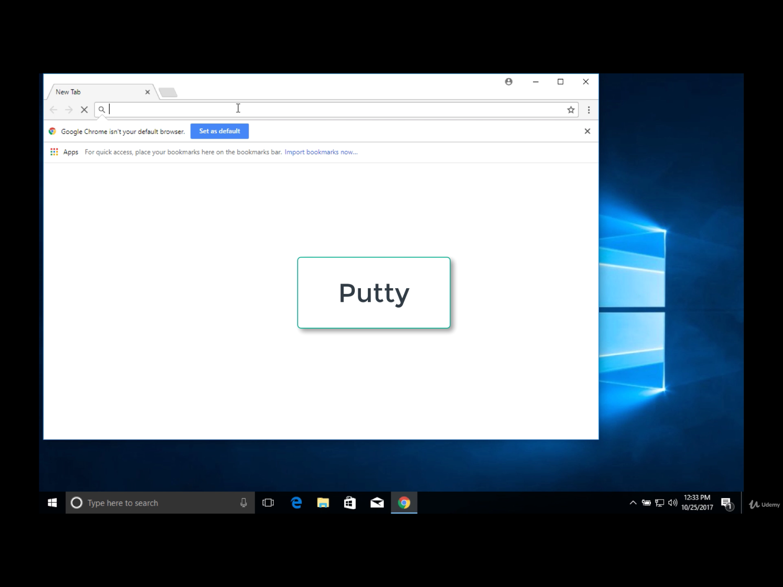Minimize the Chrome window
783x587 pixels.
[x=536, y=82]
